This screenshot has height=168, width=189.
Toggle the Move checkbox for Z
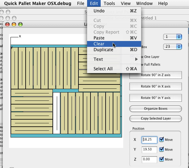click(162, 159)
